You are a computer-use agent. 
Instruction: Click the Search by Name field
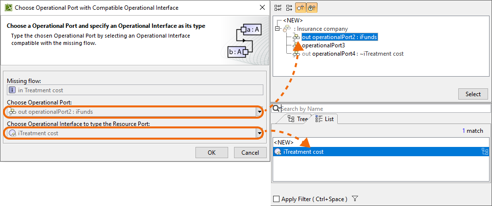click(385, 108)
